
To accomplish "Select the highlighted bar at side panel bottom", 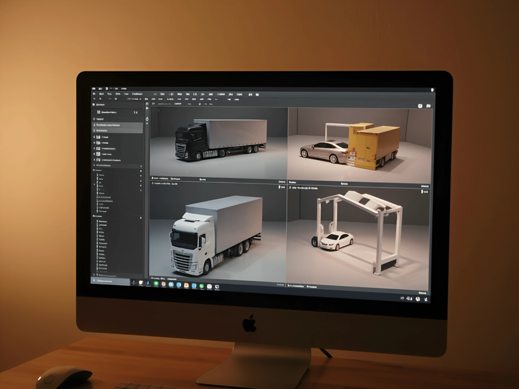I will click(x=110, y=281).
